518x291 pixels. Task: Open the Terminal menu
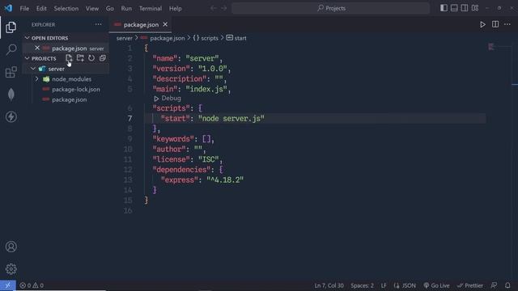tap(151, 9)
